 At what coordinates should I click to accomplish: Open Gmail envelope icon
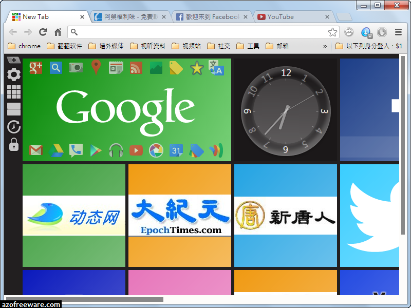coord(36,150)
